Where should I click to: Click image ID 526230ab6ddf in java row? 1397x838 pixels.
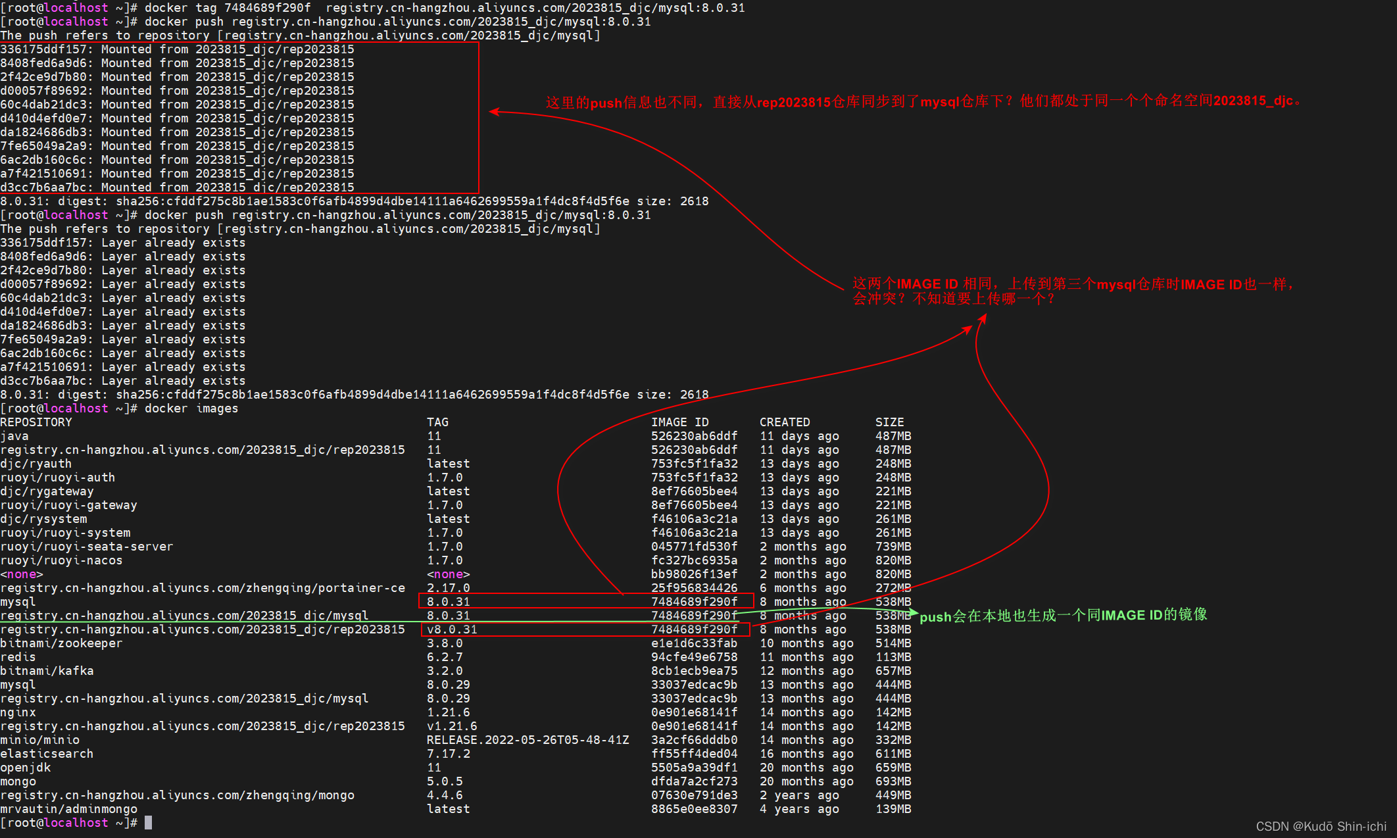coord(694,436)
